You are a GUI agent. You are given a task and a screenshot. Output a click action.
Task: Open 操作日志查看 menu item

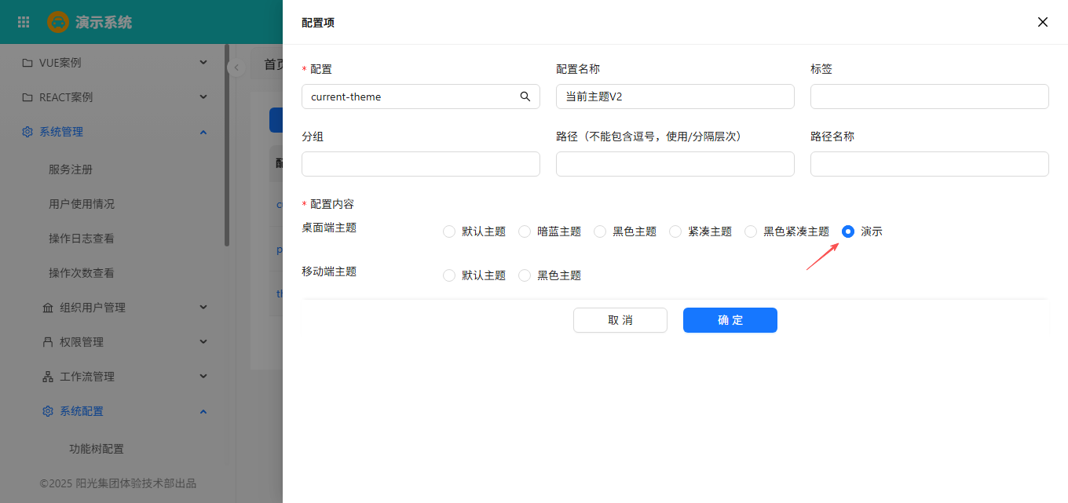point(82,239)
